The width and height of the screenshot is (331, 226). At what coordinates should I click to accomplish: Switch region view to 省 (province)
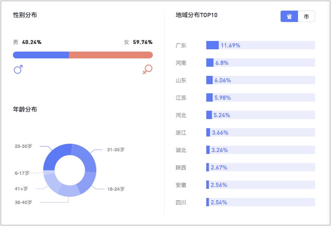pos(289,17)
